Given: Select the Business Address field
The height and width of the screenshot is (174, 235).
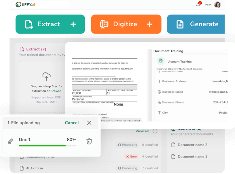Looking at the screenshot, I should pyautogui.click(x=192, y=81).
